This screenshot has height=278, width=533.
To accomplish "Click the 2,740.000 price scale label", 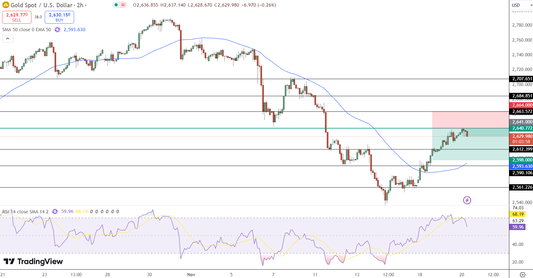I will [x=522, y=55].
